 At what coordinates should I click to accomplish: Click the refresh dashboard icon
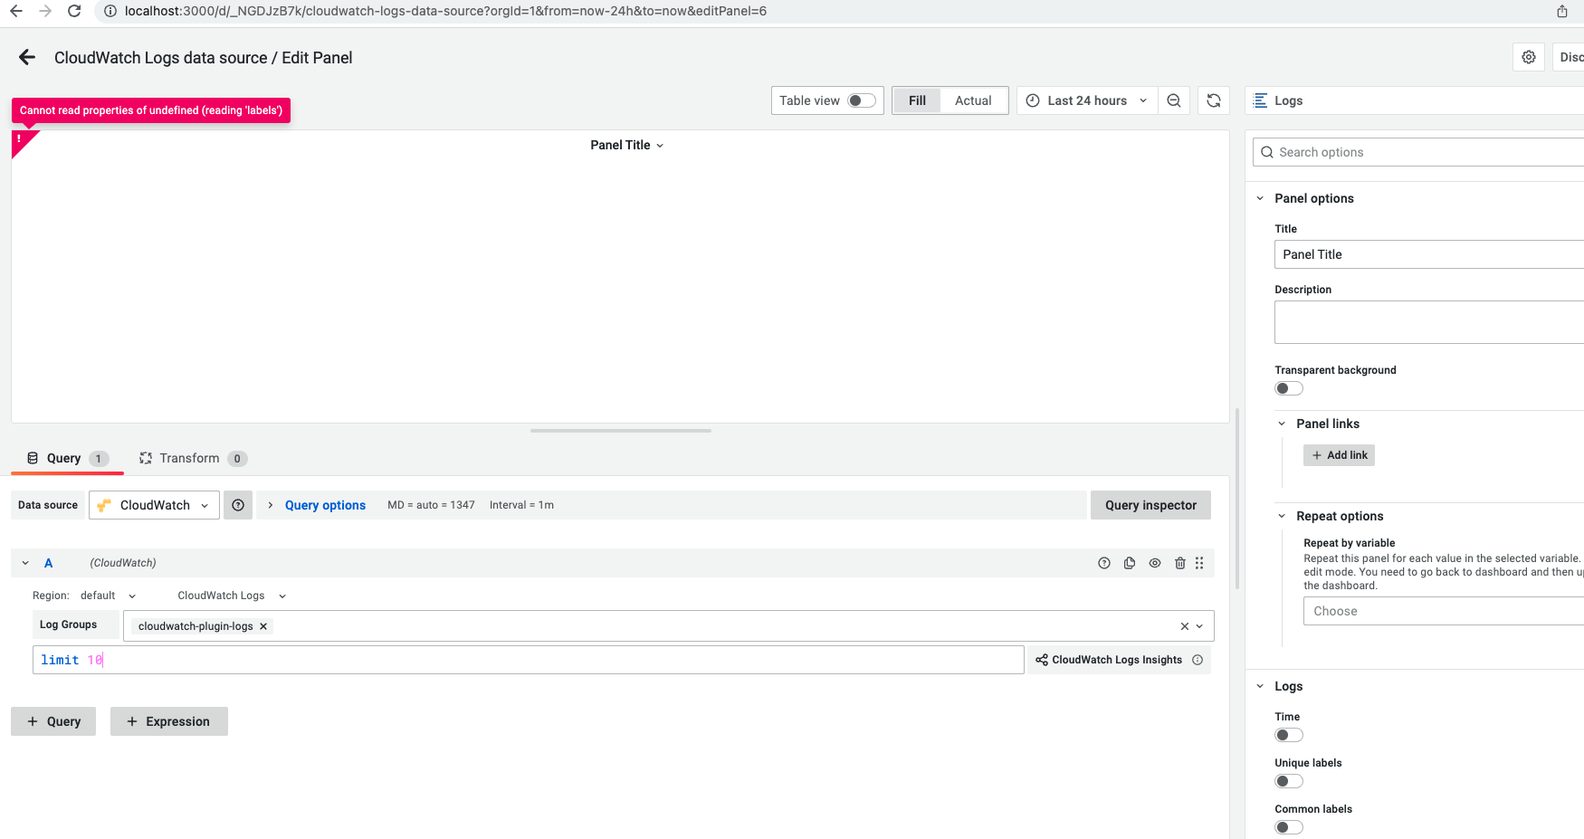pos(1214,100)
